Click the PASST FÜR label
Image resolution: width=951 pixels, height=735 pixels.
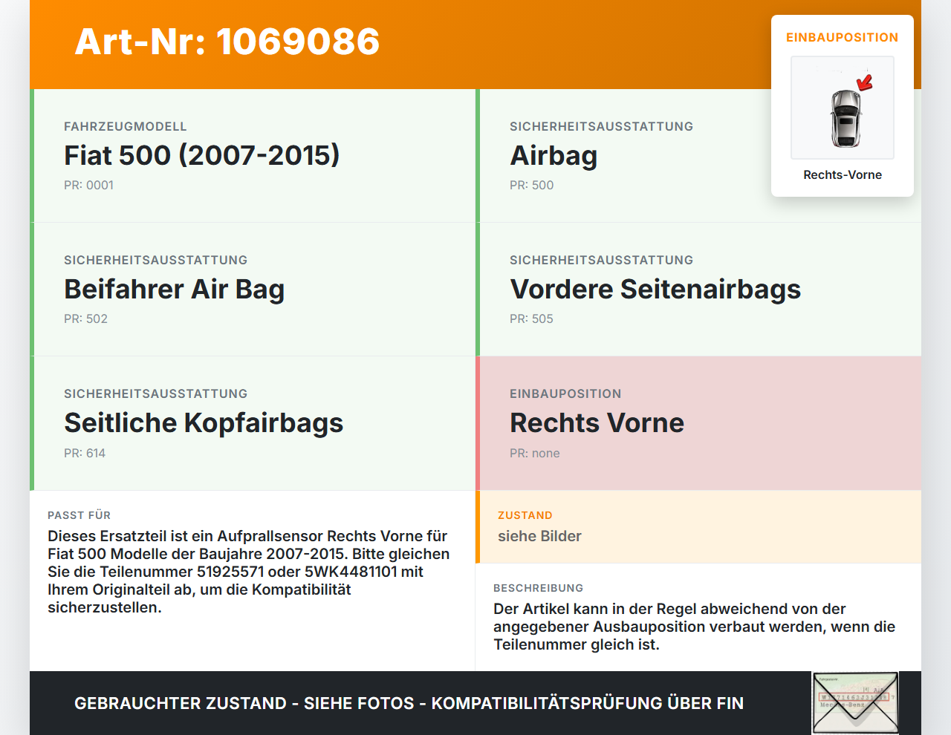click(79, 515)
